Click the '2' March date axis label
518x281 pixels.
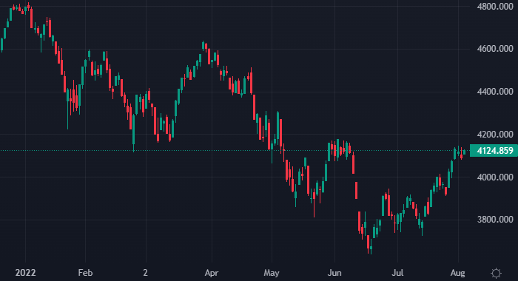(x=145, y=273)
